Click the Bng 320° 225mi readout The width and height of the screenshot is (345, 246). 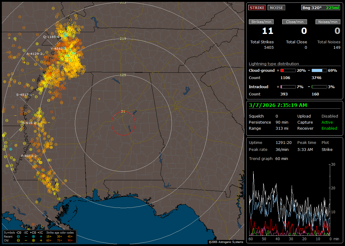[x=321, y=8]
